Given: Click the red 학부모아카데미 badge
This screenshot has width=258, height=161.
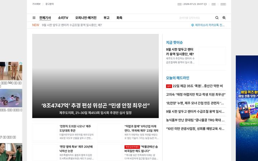Looking at the screenshot, I should 132,147.
